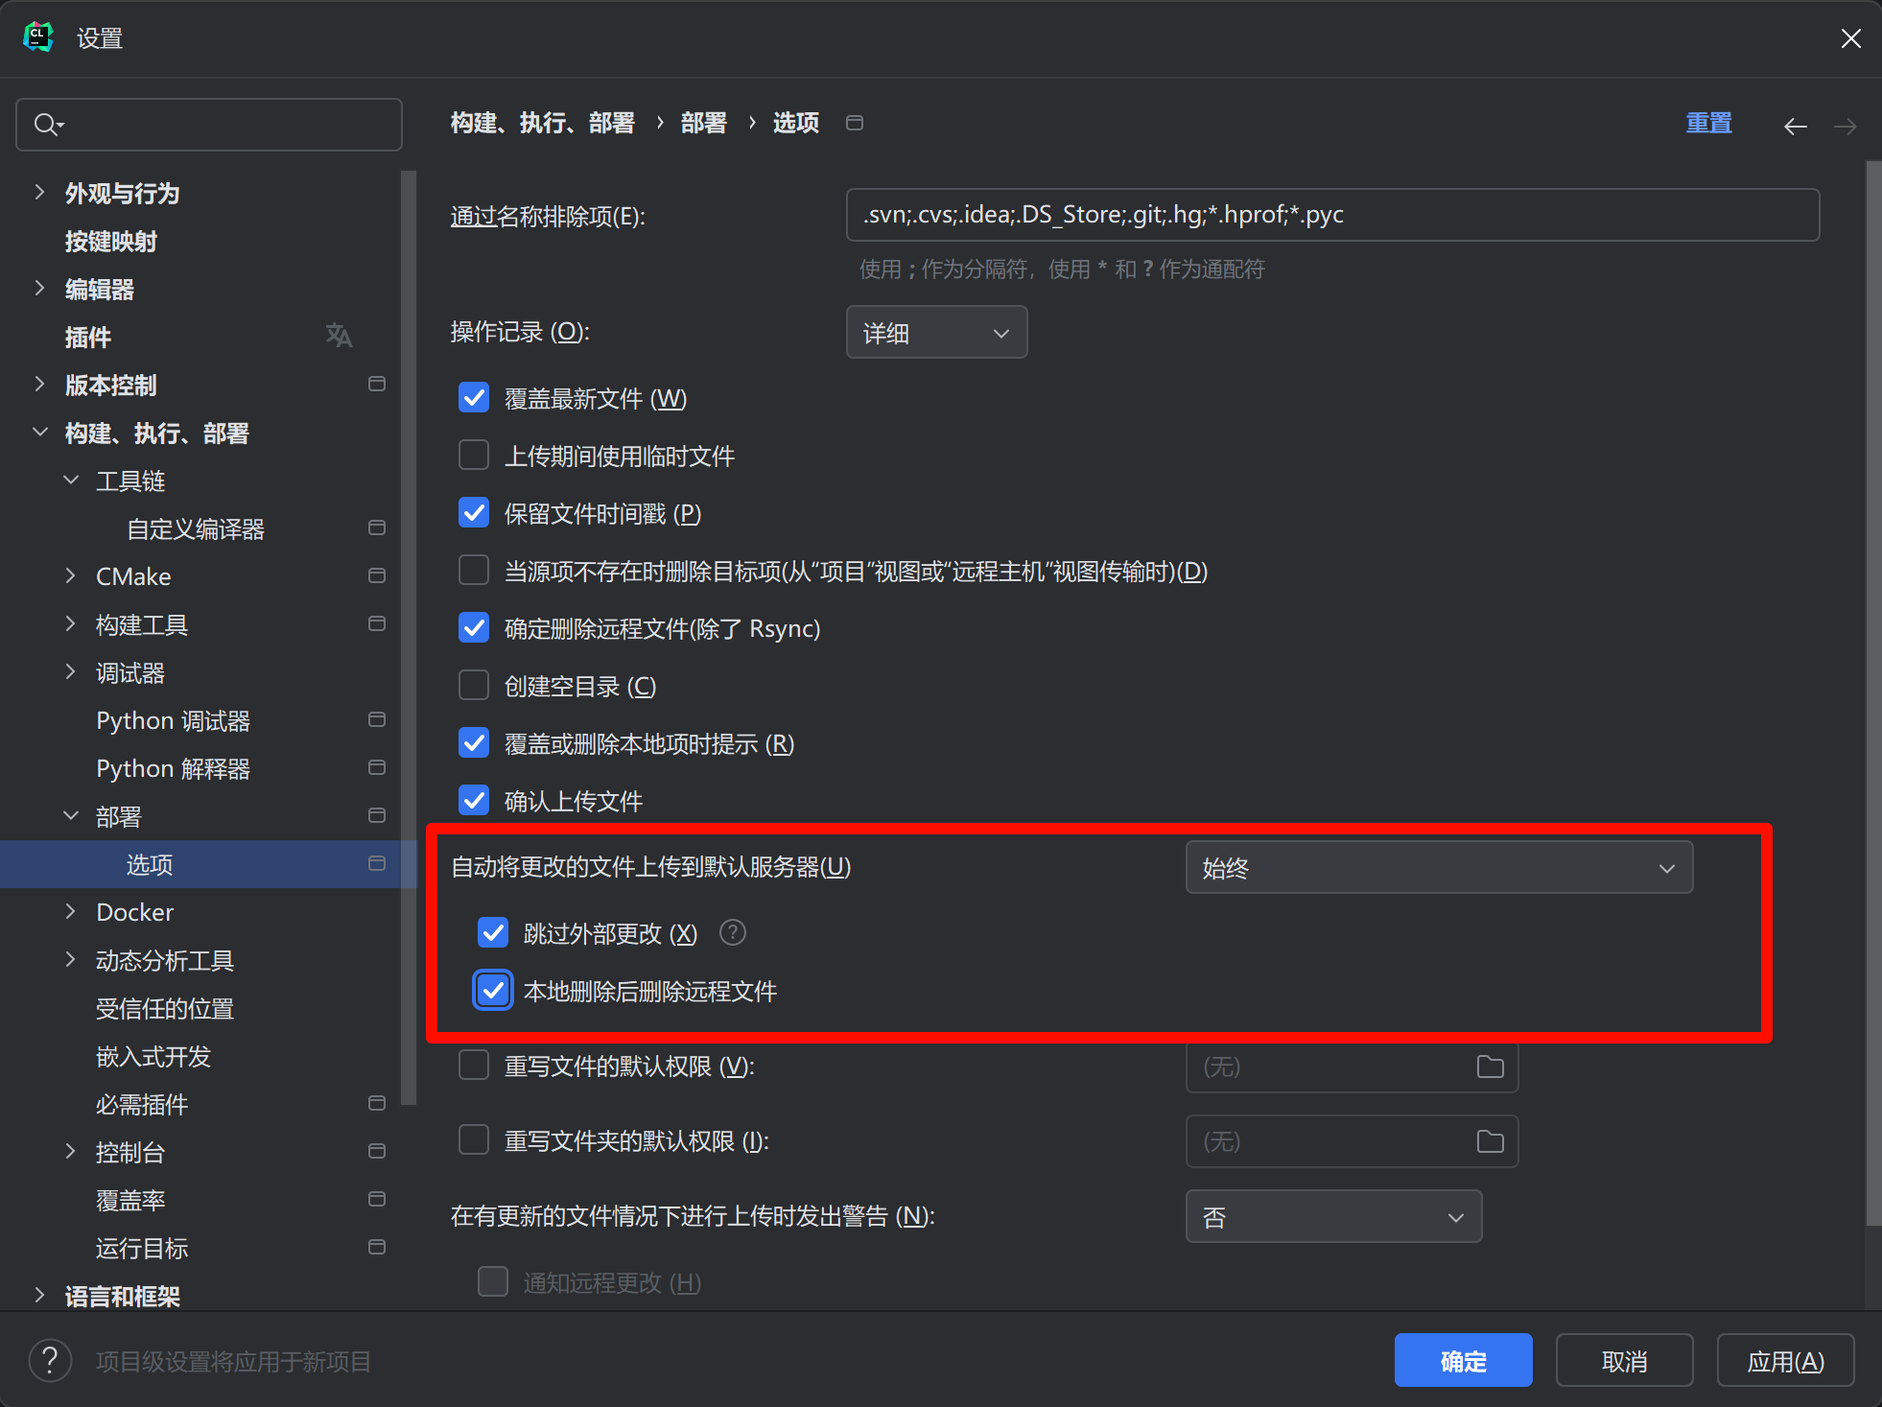The image size is (1882, 1407).
Task: Open the 操作记录 dropdown showing 详细
Action: [x=936, y=333]
